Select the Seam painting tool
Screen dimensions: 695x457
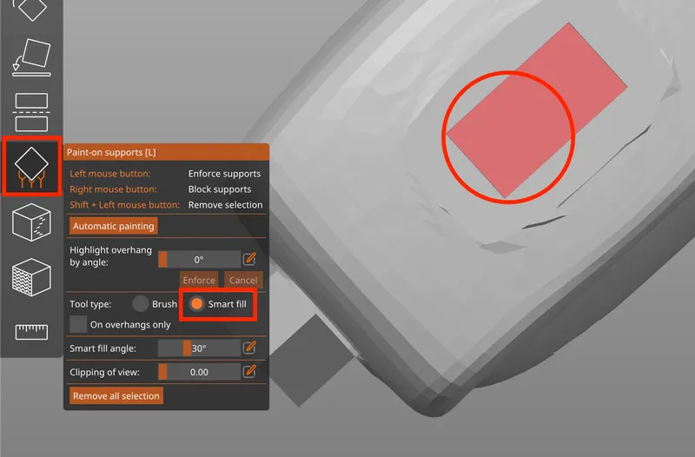coord(31,222)
